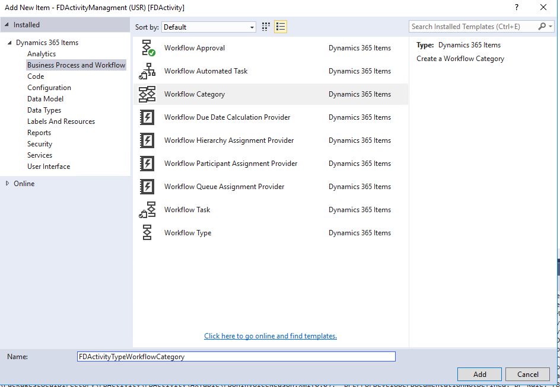Screen dimensions: 560x387
Task: Click the dialog Help question mark
Action: (517, 7)
